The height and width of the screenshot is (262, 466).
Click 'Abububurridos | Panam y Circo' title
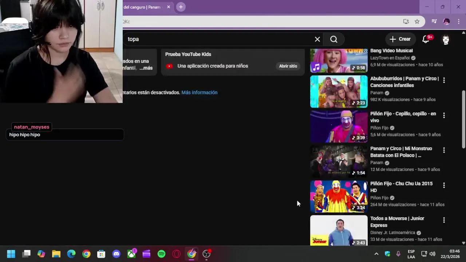[x=404, y=82]
